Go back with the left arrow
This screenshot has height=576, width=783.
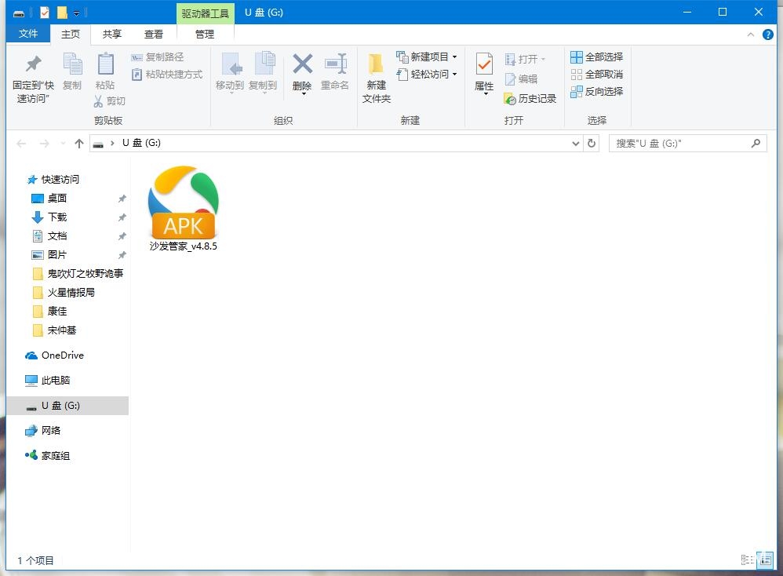point(21,144)
